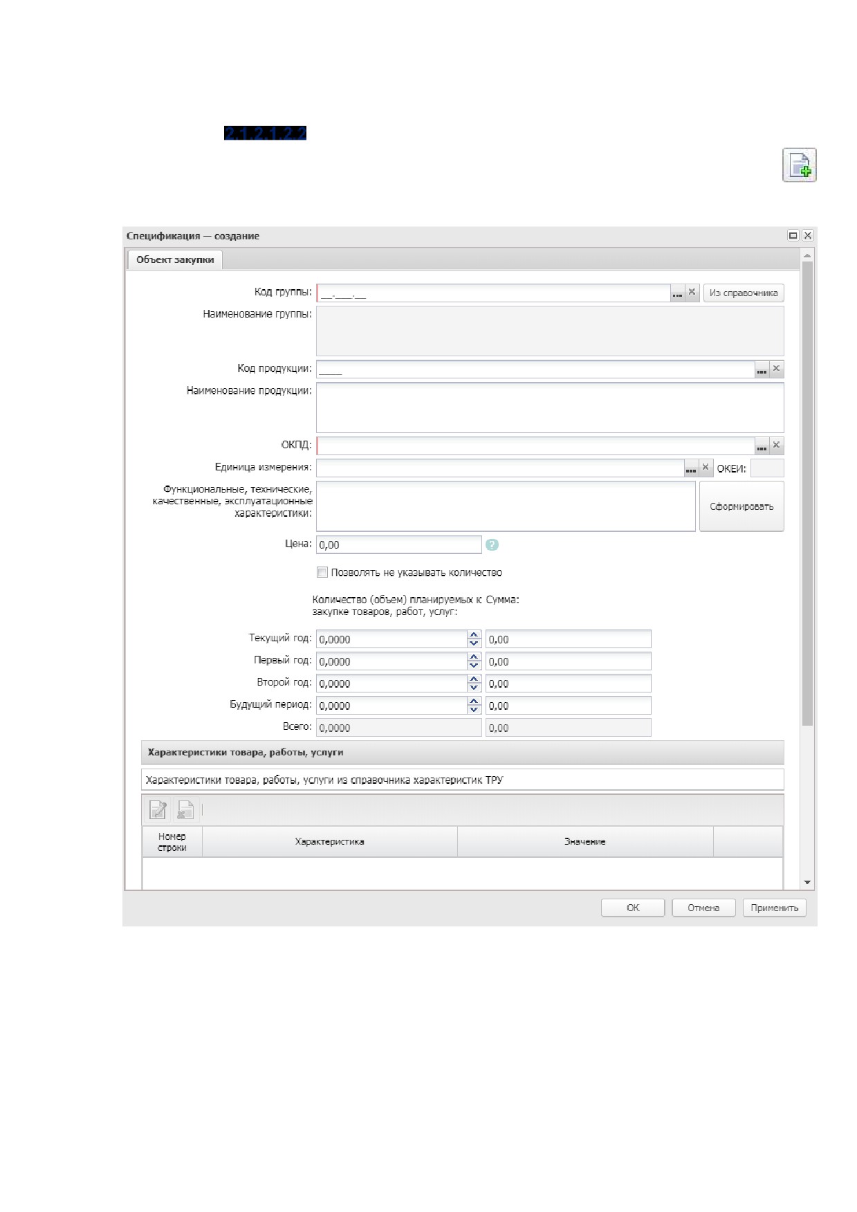The width and height of the screenshot is (857, 1212).
Task: Toggle Позволять не указывать количество checkbox
Action: pyautogui.click(x=322, y=572)
